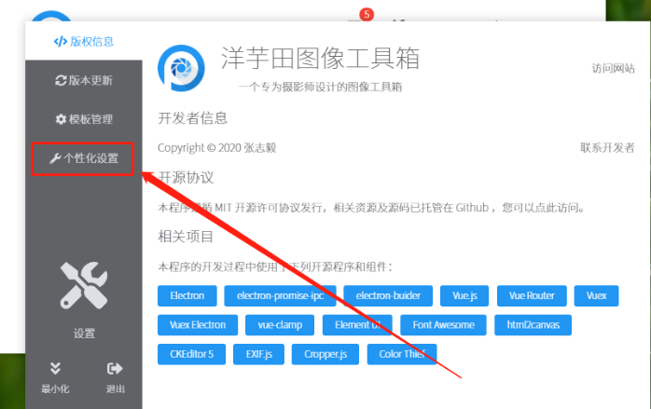The image size is (651, 409).
Task: Open the Font Awesome tag button
Action: point(443,325)
